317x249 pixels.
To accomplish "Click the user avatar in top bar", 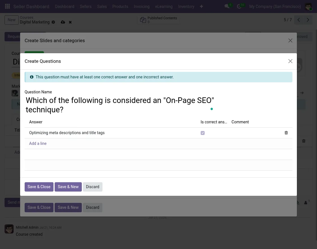I will [x=308, y=7].
